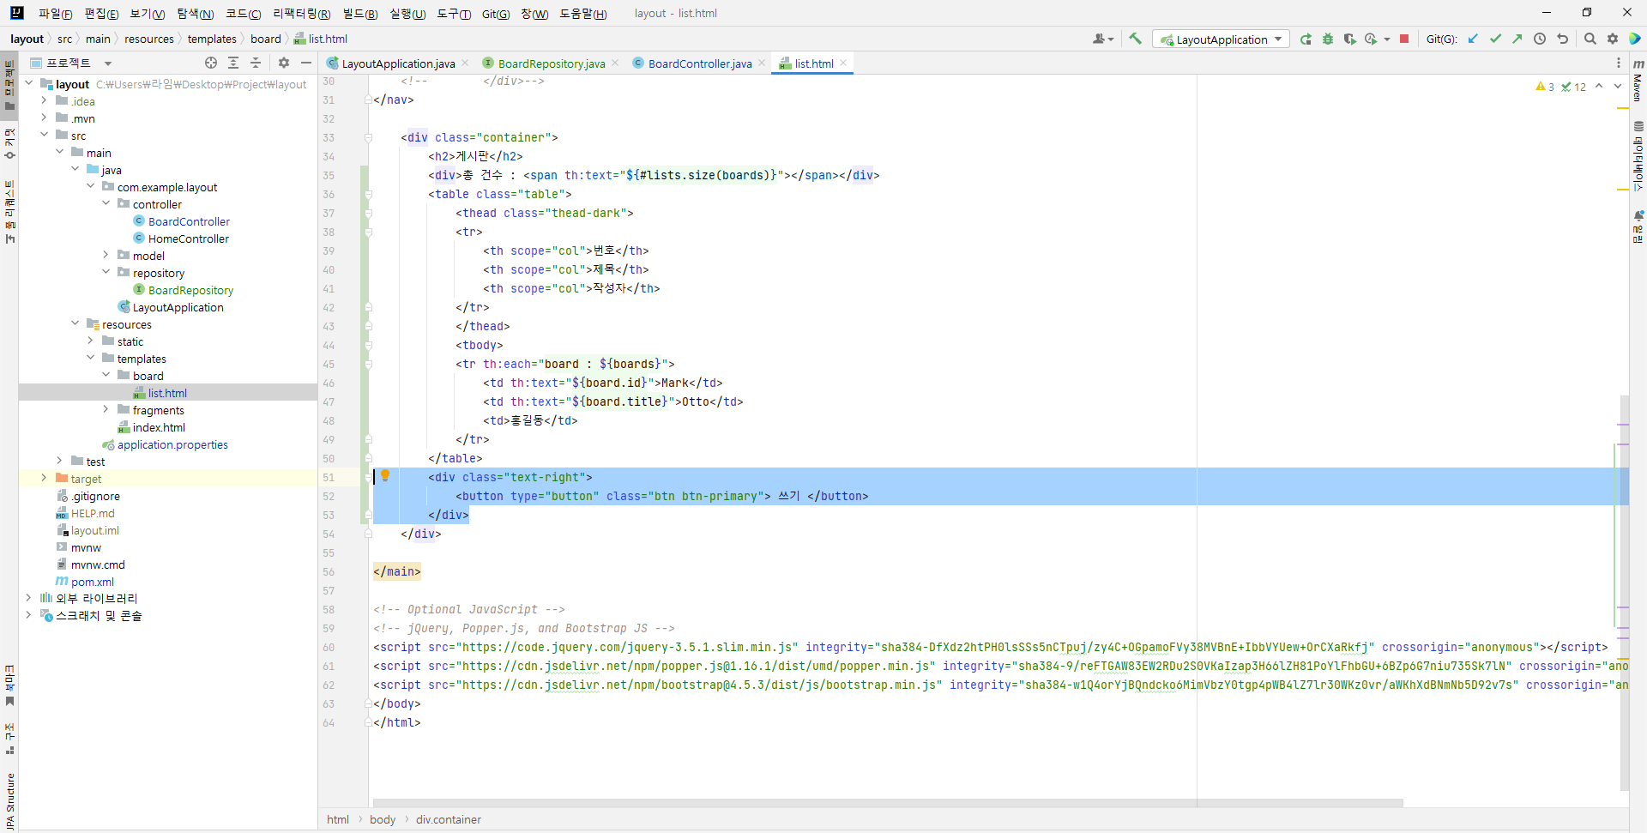Open the Git(G) menu
Screen dimensions: 1647x833
coord(496,13)
